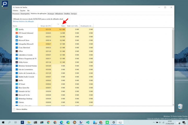188x125 pixels.
Task: Click the DTS Sound Unbound icon
Action: [16, 33]
